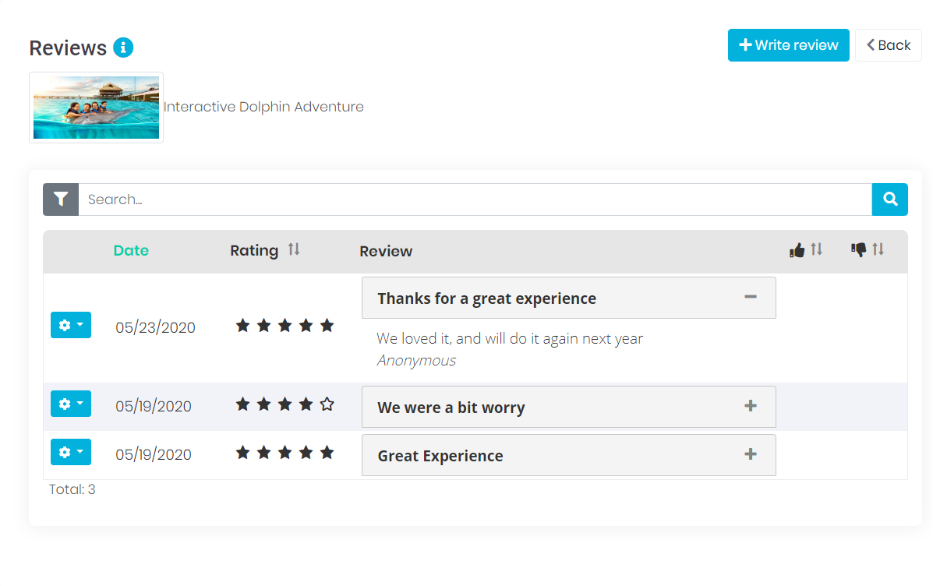Open the dolphin adventure thumbnail image
The image size is (933, 586).
pyautogui.click(x=96, y=108)
